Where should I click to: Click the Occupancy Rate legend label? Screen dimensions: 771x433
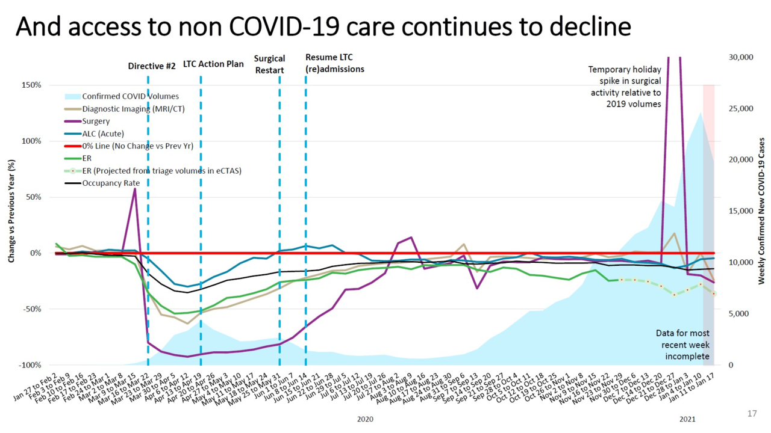pyautogui.click(x=111, y=183)
